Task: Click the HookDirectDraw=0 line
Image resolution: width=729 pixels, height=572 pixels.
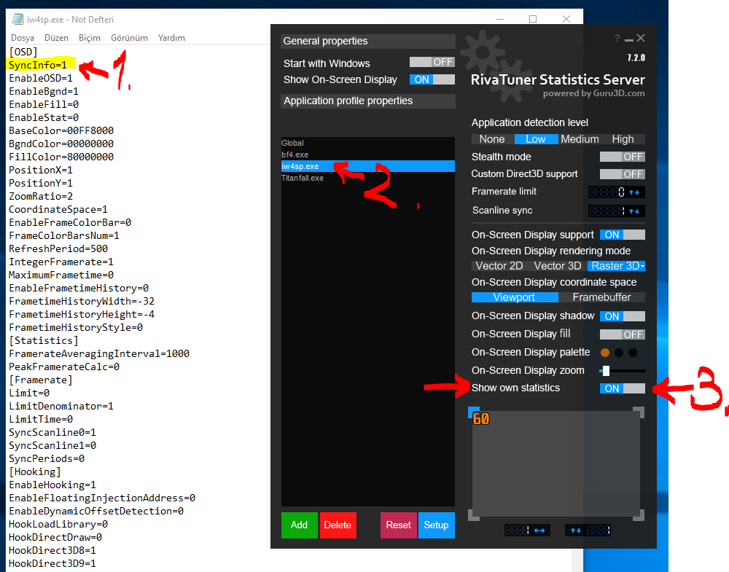Action: point(55,537)
